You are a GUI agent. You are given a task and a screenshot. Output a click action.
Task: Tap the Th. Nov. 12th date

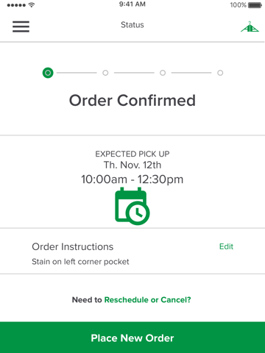[132, 165]
